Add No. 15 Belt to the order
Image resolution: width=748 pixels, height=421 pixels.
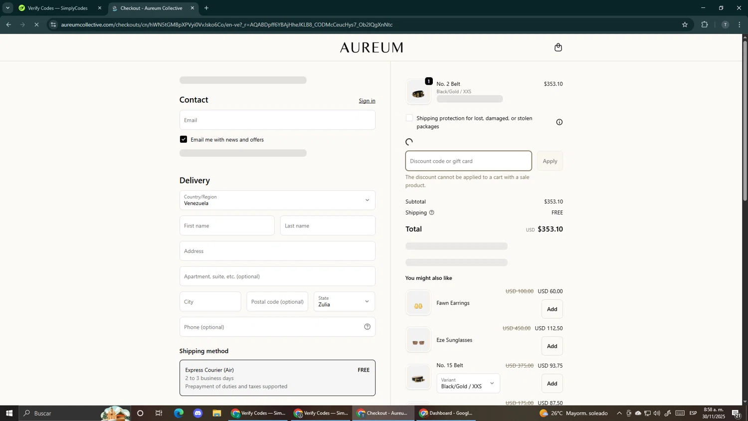[552, 384]
